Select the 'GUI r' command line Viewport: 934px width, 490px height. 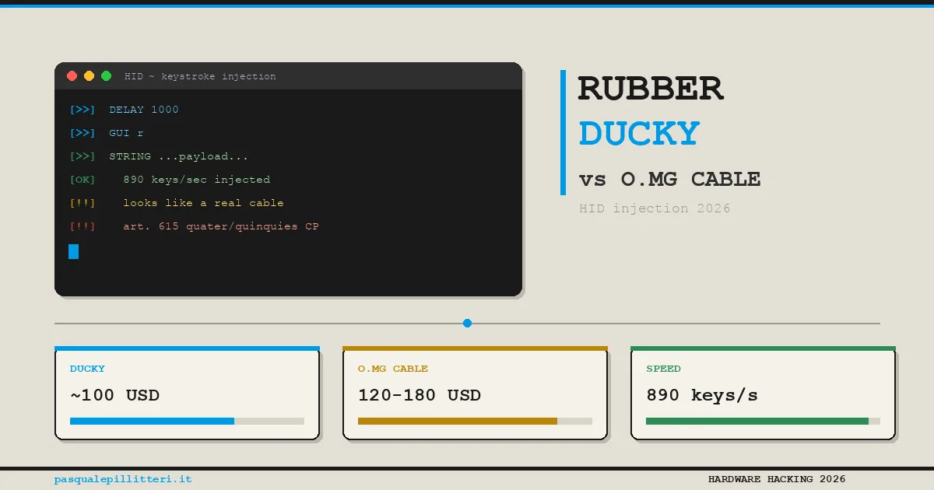click(x=126, y=133)
